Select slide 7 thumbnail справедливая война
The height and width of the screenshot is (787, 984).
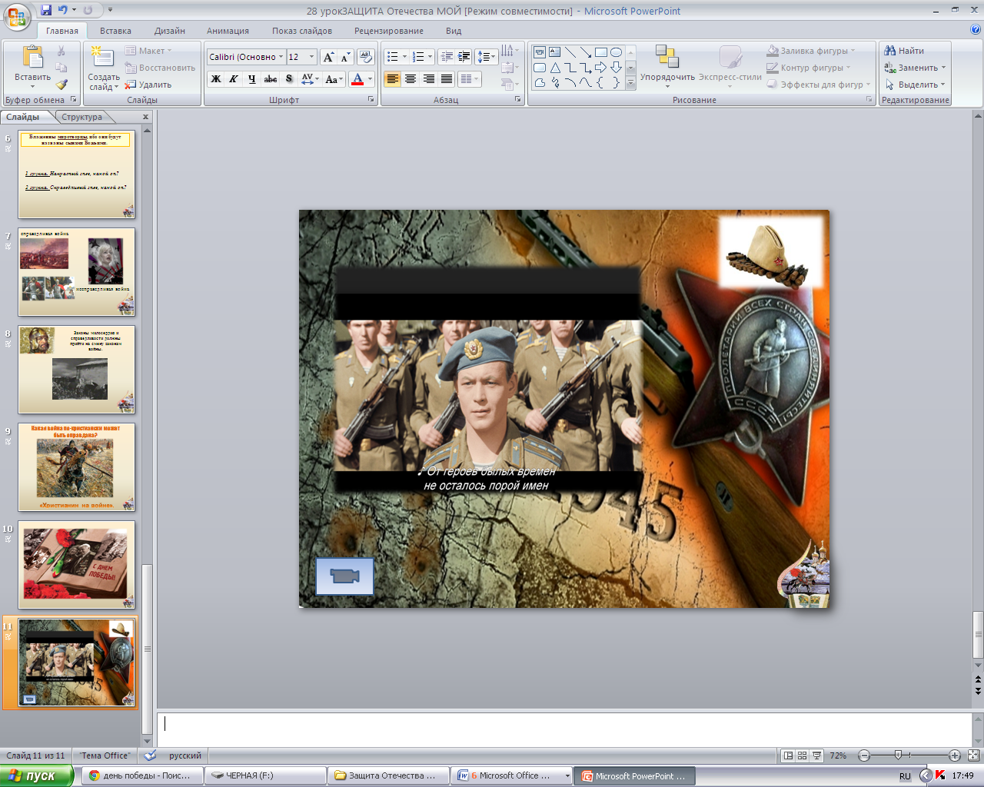[76, 272]
